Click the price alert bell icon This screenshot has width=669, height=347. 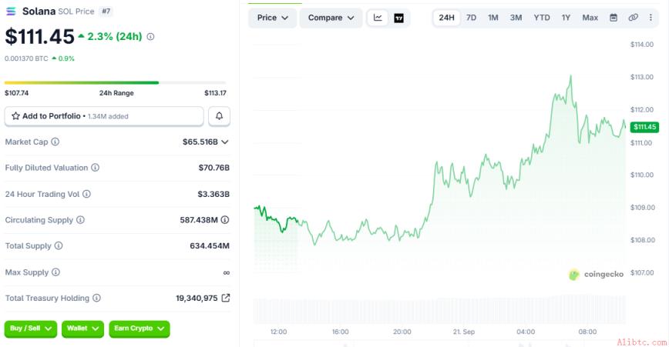tap(220, 116)
